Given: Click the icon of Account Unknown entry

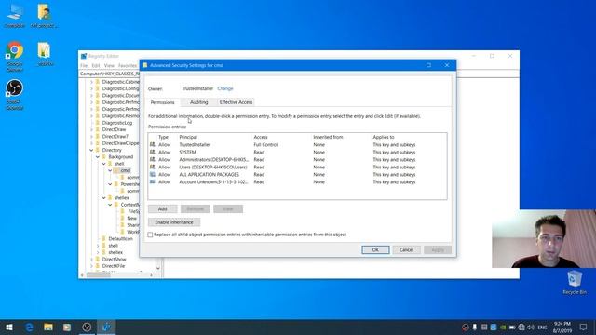Looking at the screenshot, I should [153, 182].
